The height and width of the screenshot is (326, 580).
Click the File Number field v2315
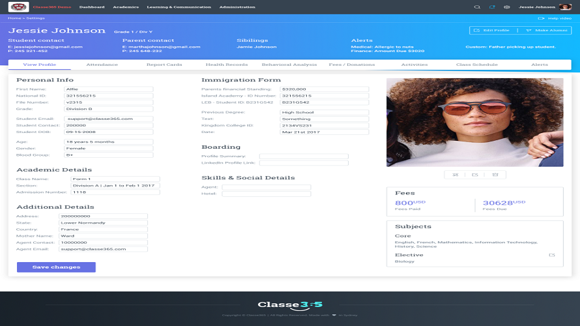click(108, 102)
